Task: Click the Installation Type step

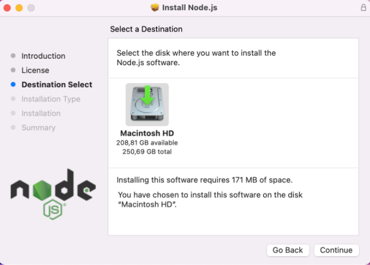Action: [x=51, y=99]
